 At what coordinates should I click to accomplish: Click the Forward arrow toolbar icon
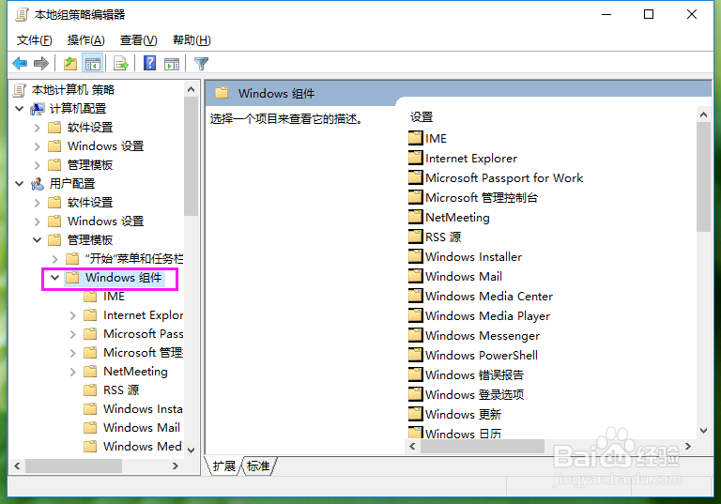[41, 64]
